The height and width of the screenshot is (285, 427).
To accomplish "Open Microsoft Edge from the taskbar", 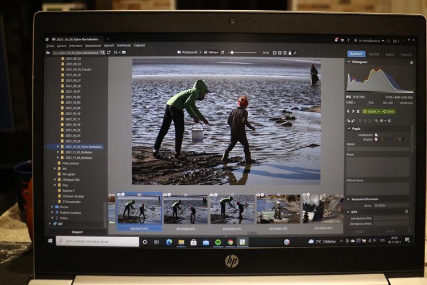I will (x=169, y=242).
